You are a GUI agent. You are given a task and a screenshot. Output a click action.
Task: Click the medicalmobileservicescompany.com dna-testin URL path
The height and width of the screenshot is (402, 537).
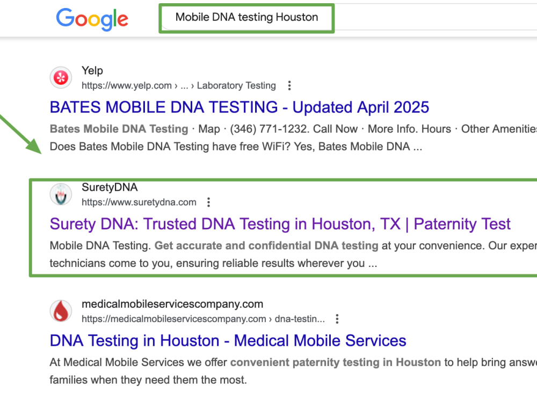(204, 319)
